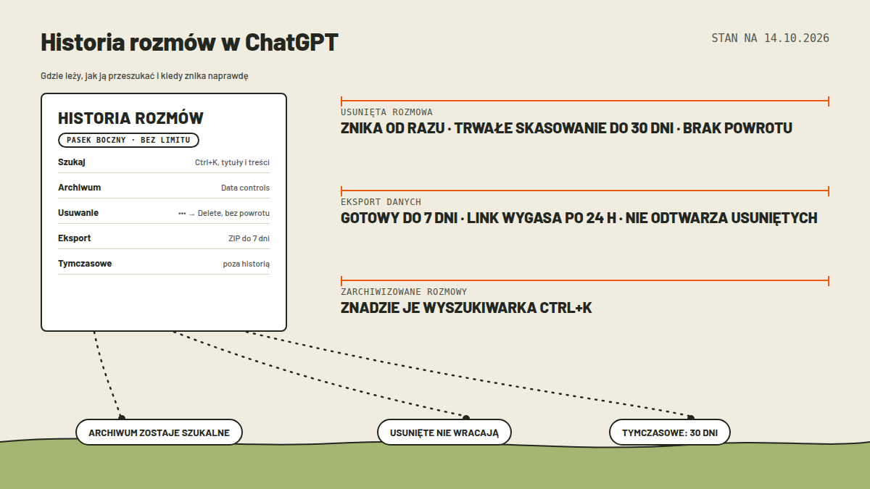Click the value "poza historią"
This screenshot has width=870, height=489.
point(246,264)
